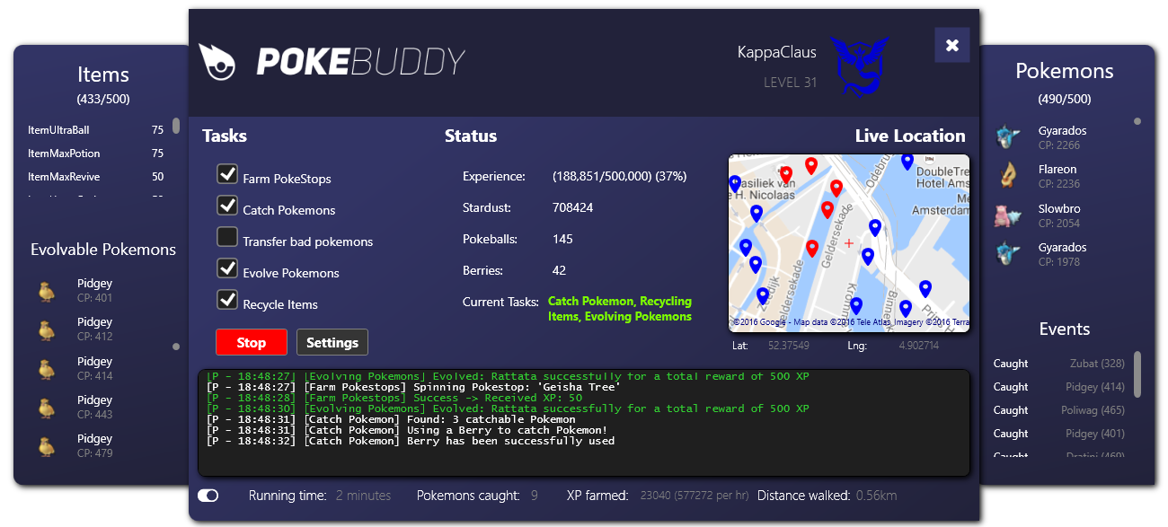
Task: Click the Items list scrollbar
Action: [176, 126]
